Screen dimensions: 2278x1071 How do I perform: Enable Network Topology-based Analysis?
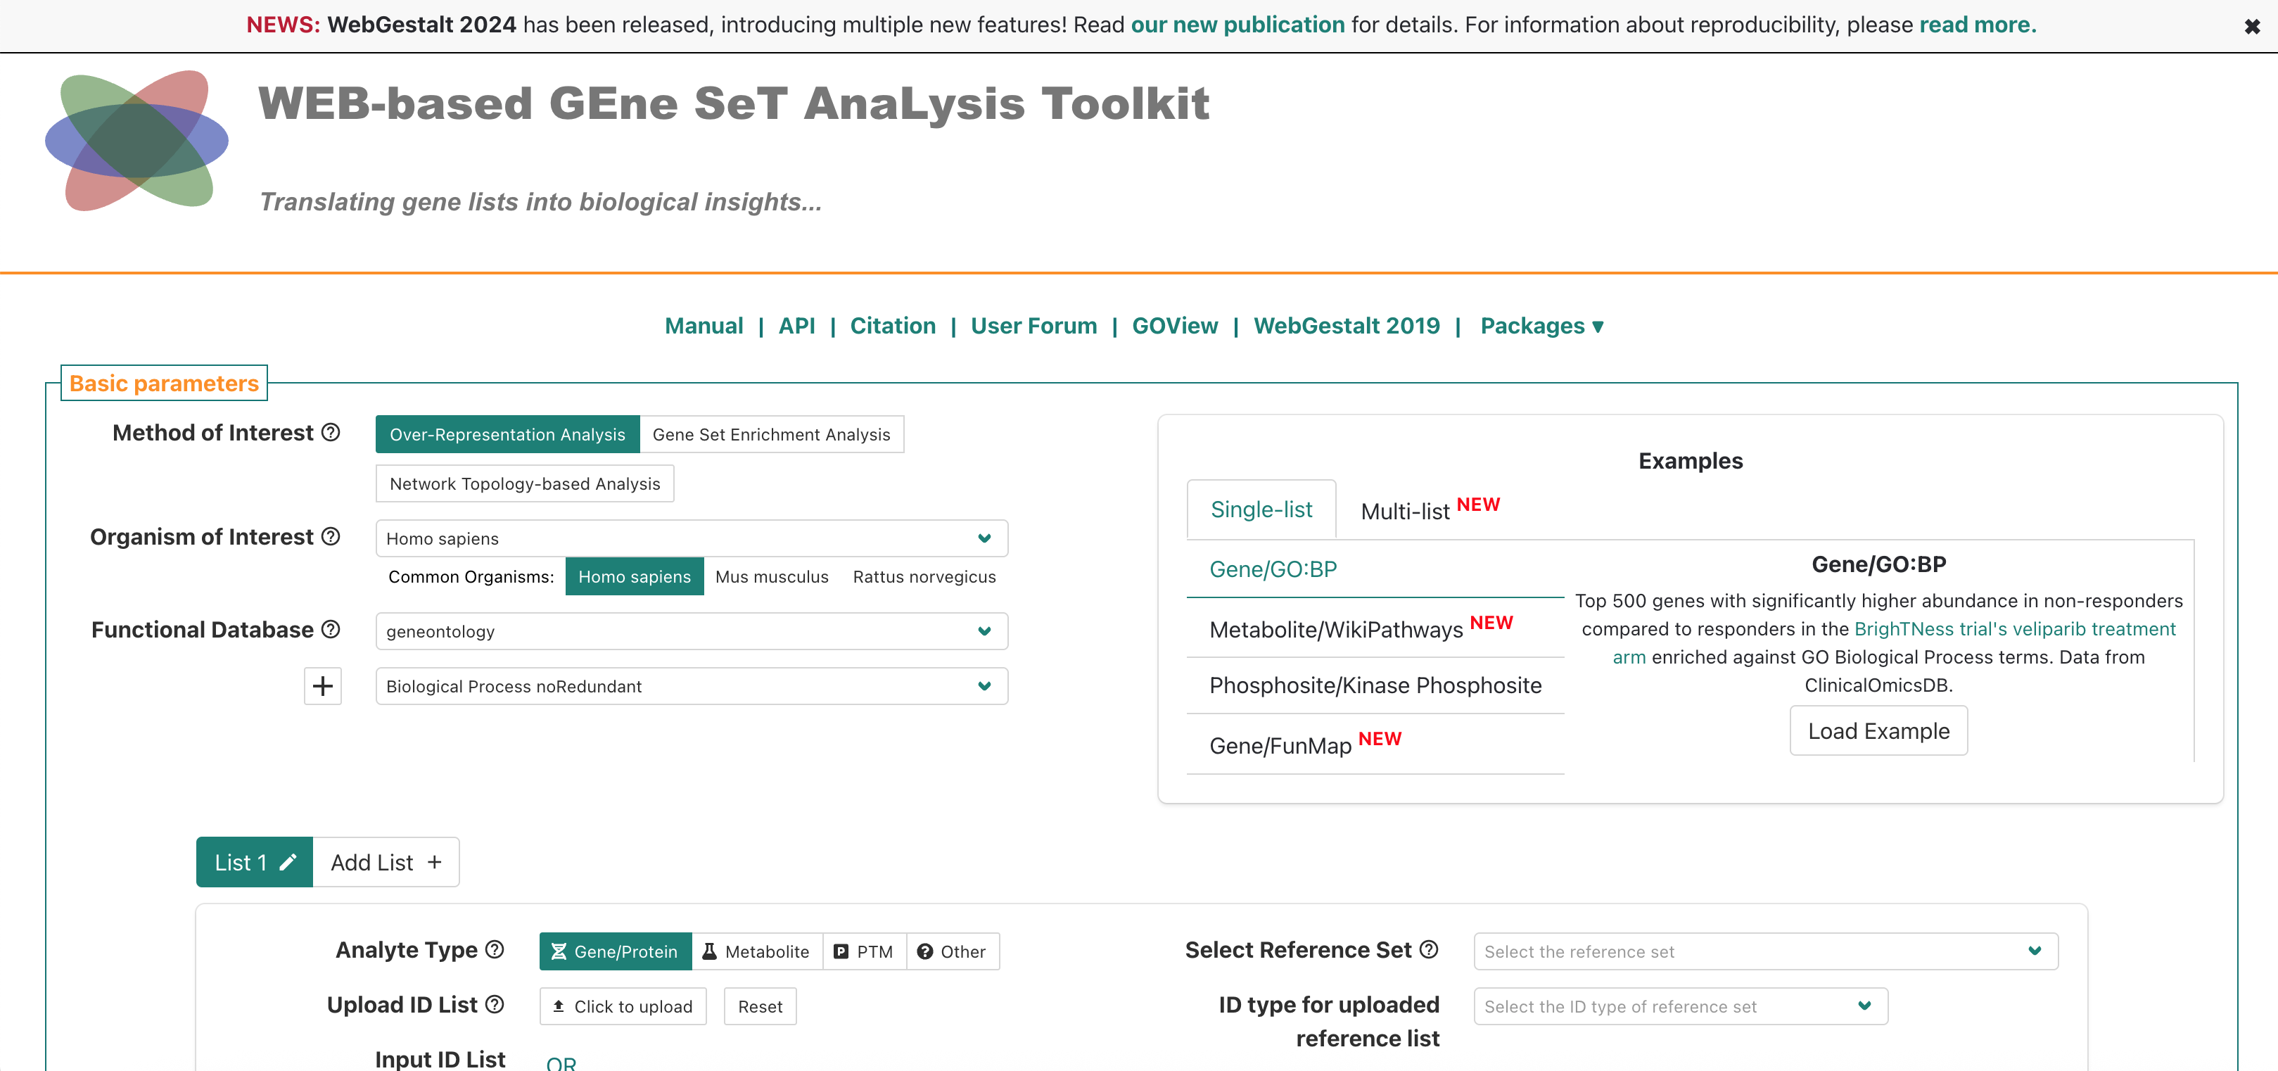(x=524, y=483)
